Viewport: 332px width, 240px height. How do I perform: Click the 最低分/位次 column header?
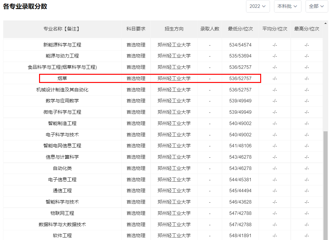[240, 29]
